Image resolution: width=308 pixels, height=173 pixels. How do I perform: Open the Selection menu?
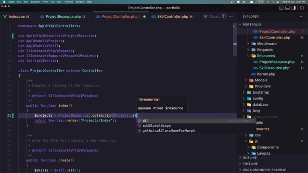click(35, 2)
